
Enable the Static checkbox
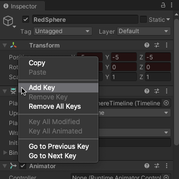click(x=143, y=19)
